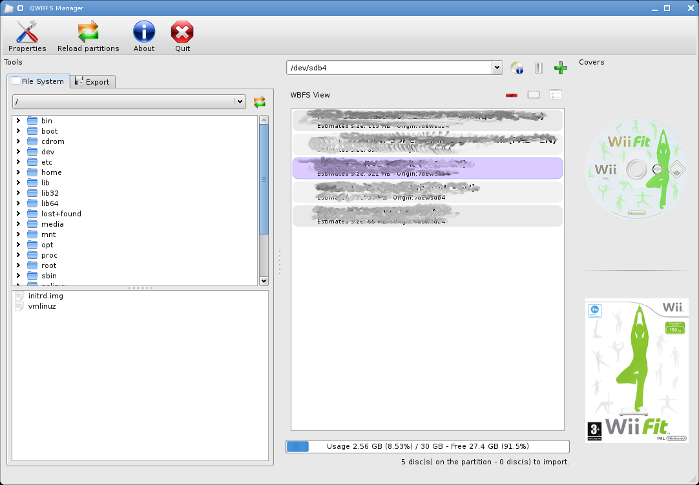Click the green plus add icon

561,68
